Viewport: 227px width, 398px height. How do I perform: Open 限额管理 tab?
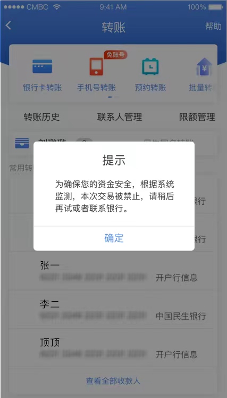197,117
